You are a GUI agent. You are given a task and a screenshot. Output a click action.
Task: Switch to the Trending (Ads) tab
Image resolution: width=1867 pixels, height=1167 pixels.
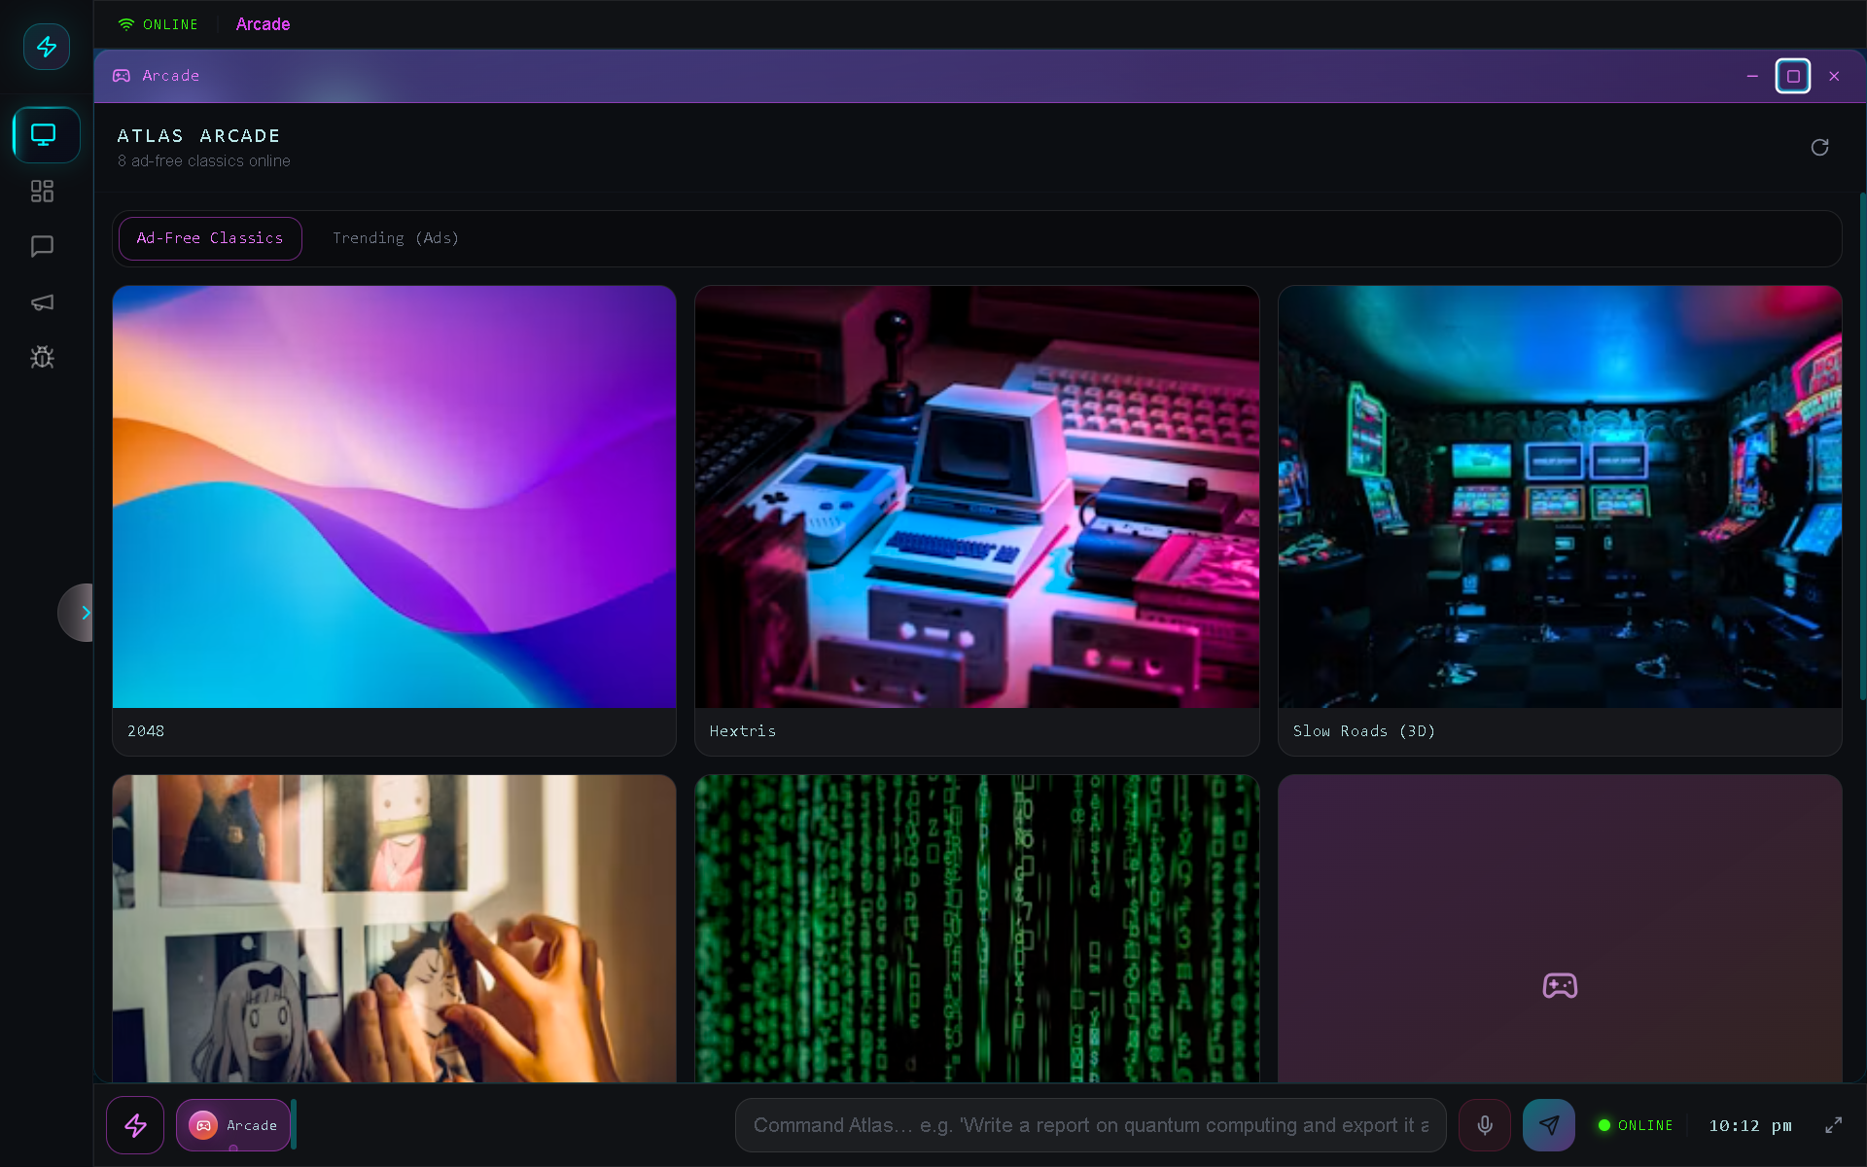coord(396,238)
